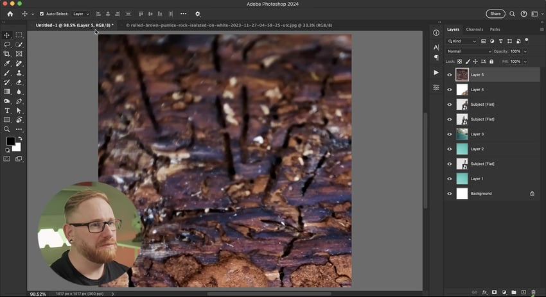Select the Layer 3 thumbnail
Viewport: 546px width, 297px height.
coord(462,134)
